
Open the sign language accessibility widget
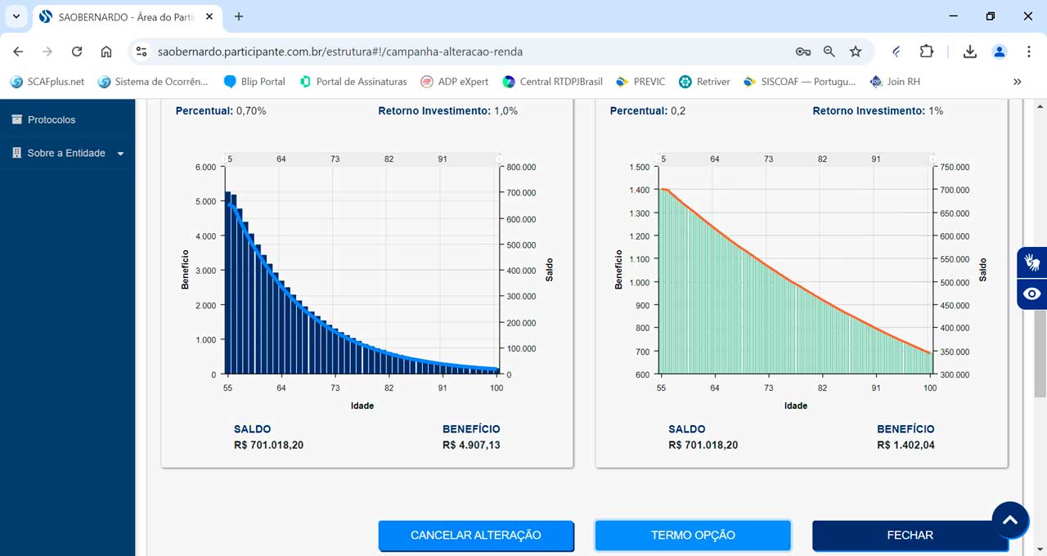tap(1031, 262)
